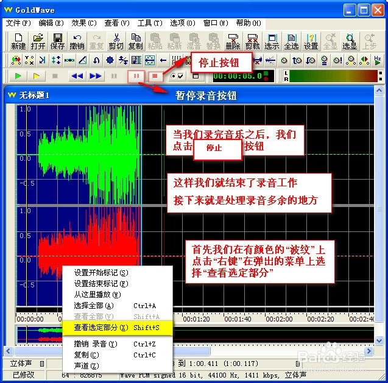This screenshot has height=383, width=388.
Task: Open the 窗口(W) menu
Action: (x=215, y=23)
